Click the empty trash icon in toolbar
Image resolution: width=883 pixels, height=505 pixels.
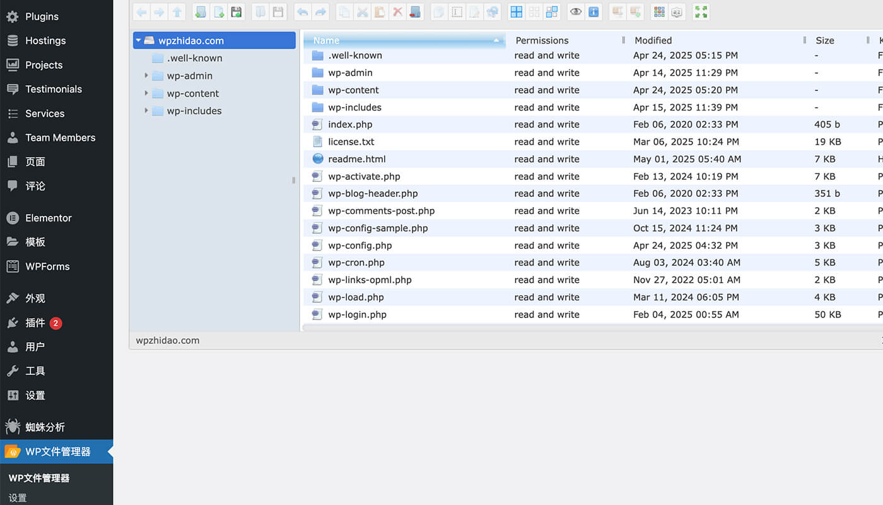tap(414, 11)
